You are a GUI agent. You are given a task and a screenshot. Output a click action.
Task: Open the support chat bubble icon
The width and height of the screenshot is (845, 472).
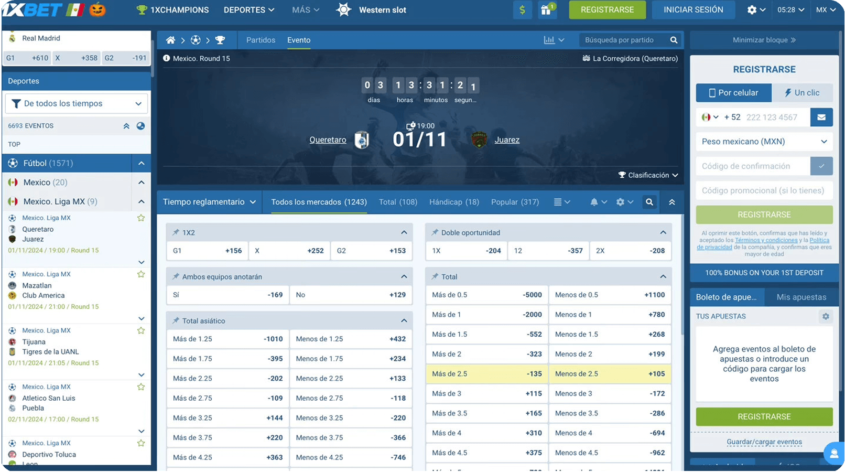(833, 453)
